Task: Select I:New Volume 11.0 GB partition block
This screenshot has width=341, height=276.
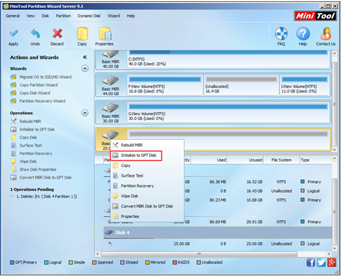Action: pyautogui.click(x=305, y=85)
